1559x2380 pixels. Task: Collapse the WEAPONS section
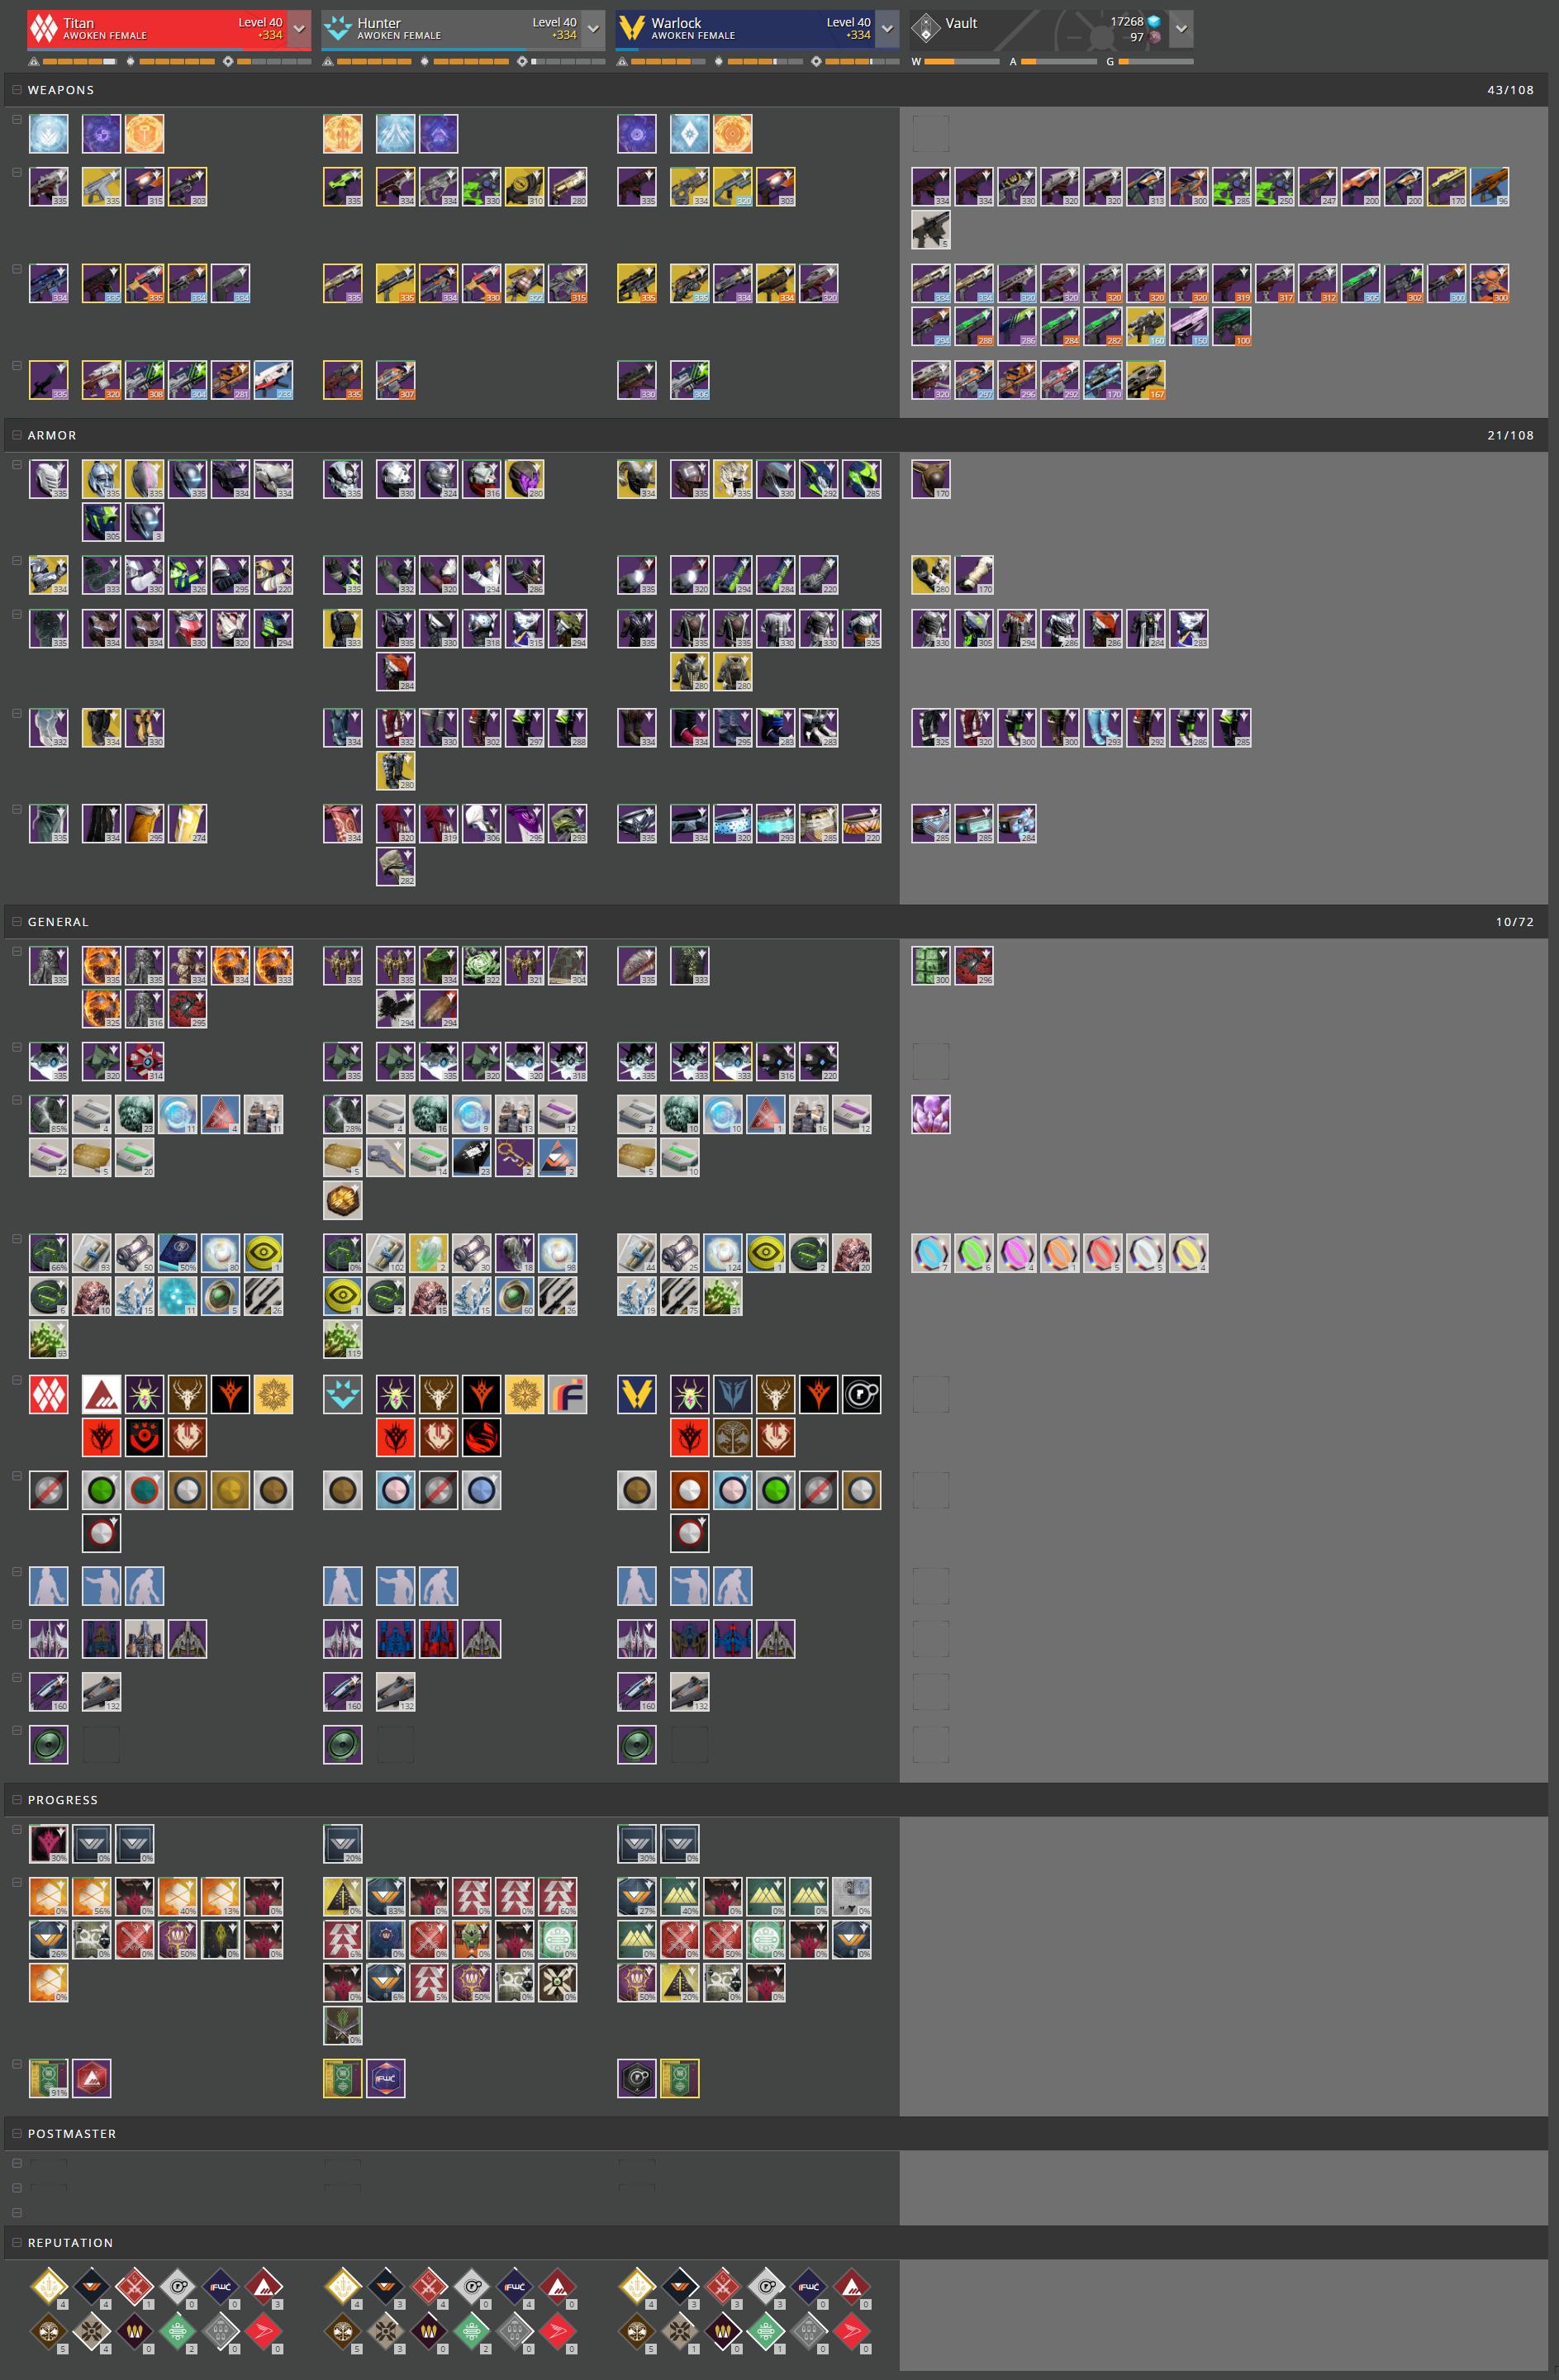17,90
